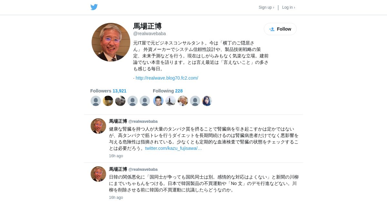Click the first follower's default avatar

click(96, 101)
